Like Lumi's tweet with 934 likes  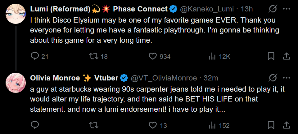pyautogui.click(x=153, y=56)
